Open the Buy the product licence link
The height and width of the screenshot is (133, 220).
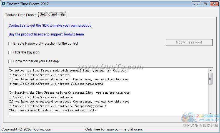point(46,34)
